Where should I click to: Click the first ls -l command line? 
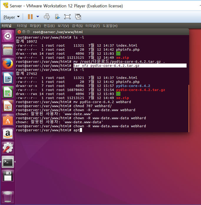[x=79, y=37]
